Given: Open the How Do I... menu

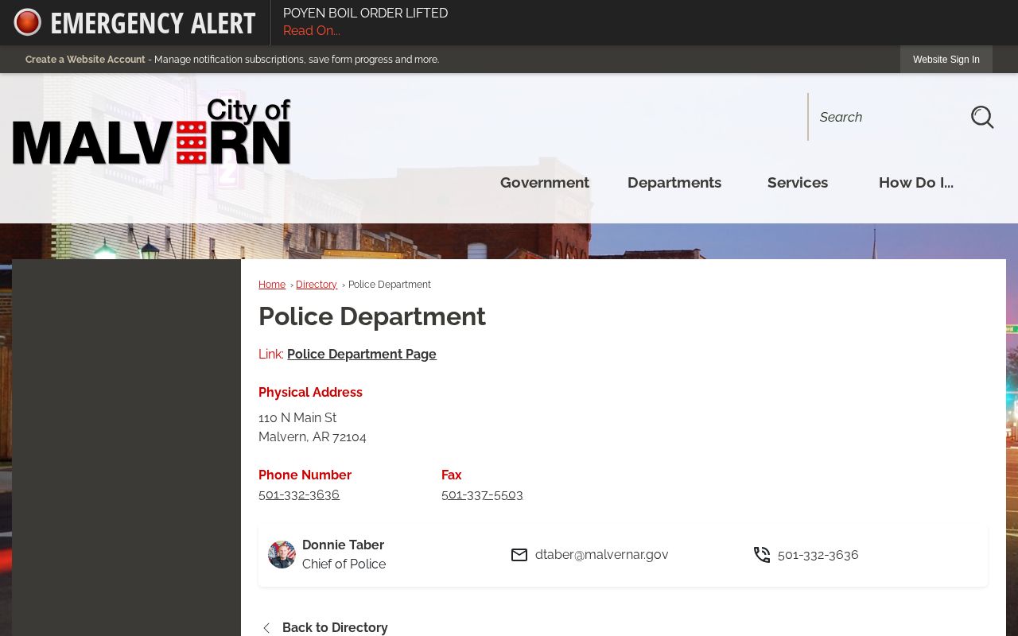Looking at the screenshot, I should 916,183.
